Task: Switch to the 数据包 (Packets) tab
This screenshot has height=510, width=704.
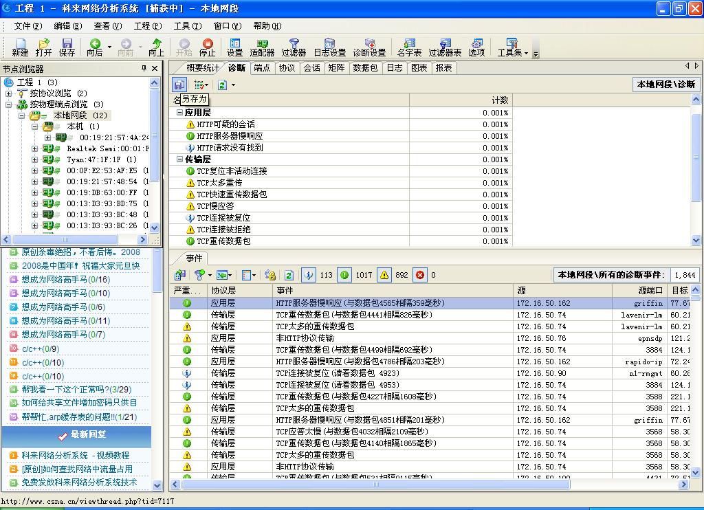Action: 364,68
